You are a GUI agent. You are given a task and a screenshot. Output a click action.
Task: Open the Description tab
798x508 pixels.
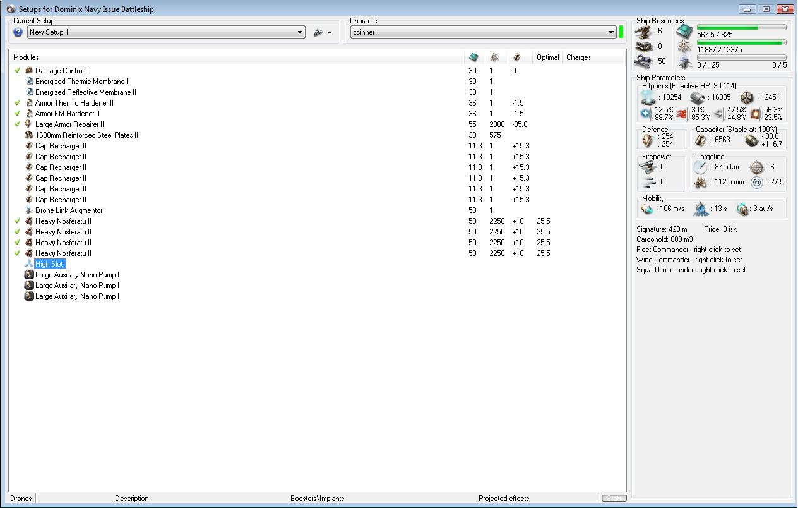coord(132,499)
